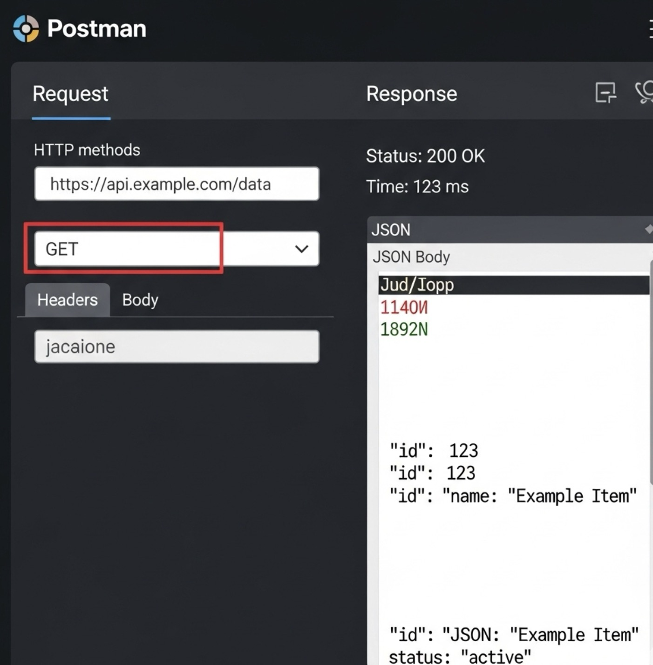This screenshot has width=653, height=665.
Task: Select the highlighted Jud/Iopp row
Action: point(514,285)
